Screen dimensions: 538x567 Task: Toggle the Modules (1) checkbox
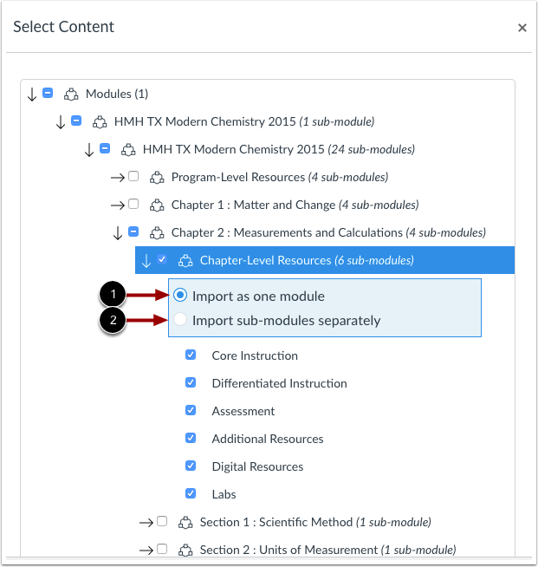click(48, 93)
